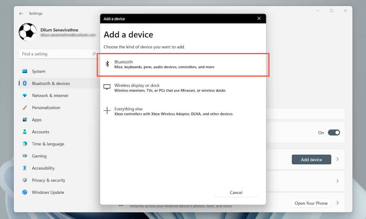Click the Open Your Phone button

(x=311, y=203)
